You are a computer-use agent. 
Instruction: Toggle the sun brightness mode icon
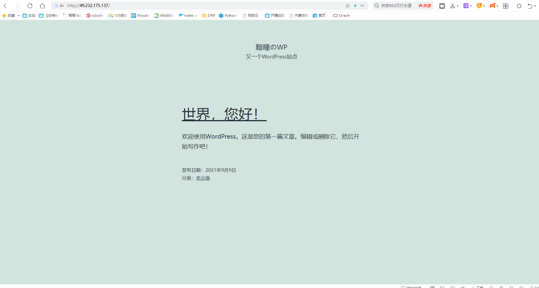(519, 6)
